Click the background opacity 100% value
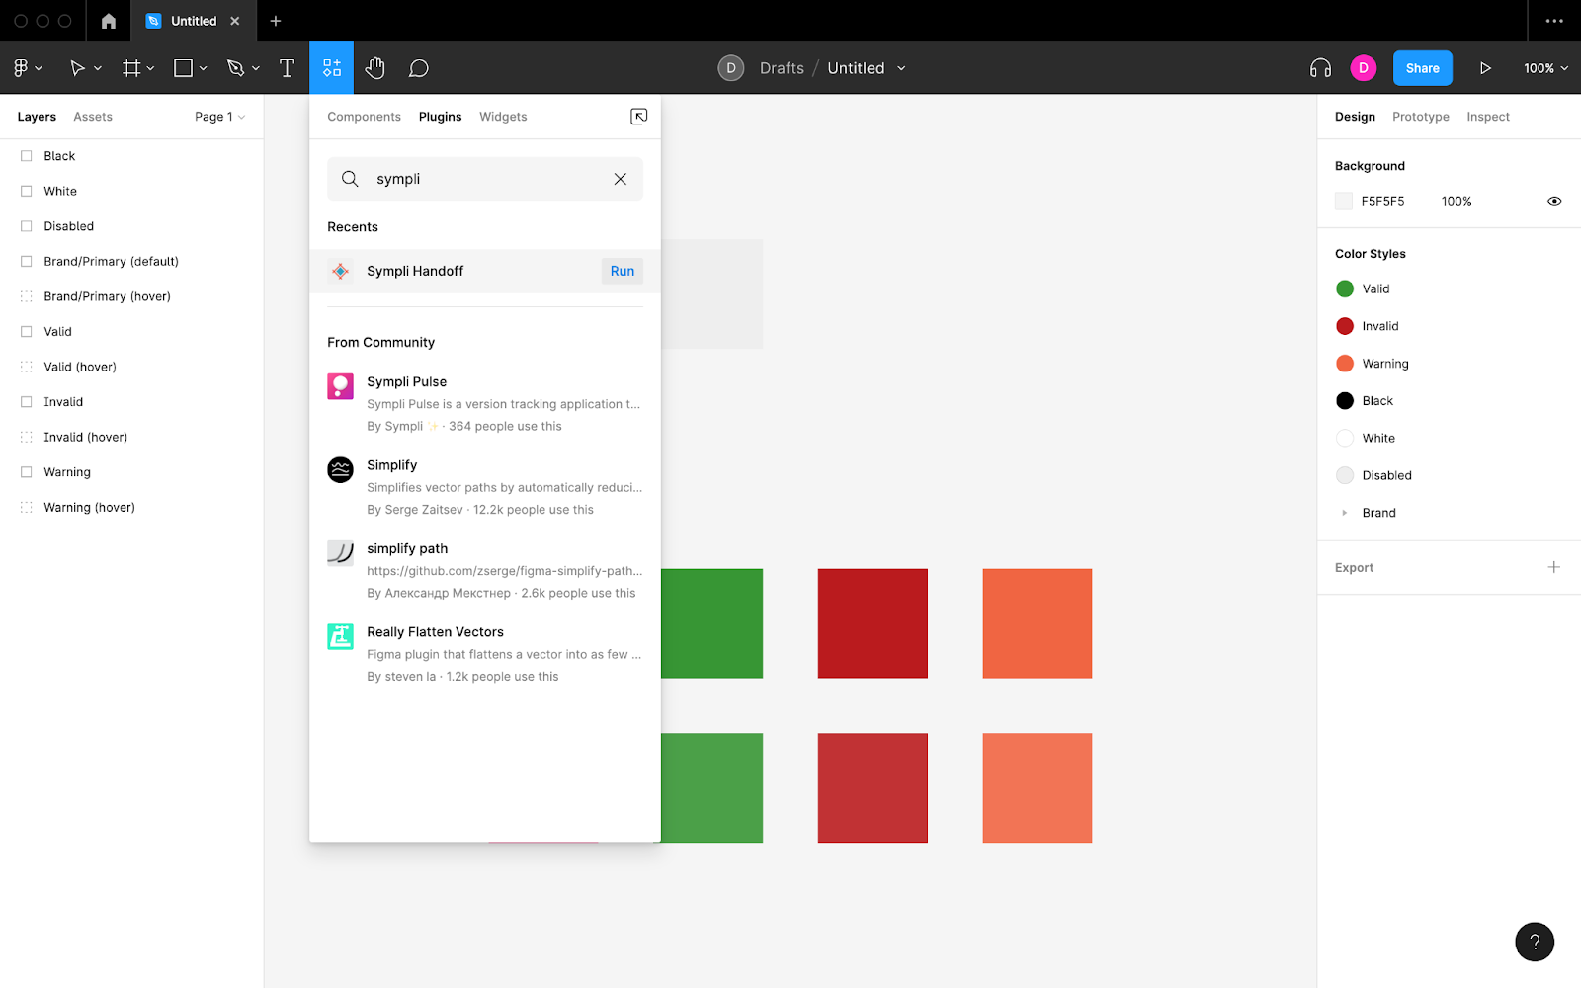 pyautogui.click(x=1456, y=201)
